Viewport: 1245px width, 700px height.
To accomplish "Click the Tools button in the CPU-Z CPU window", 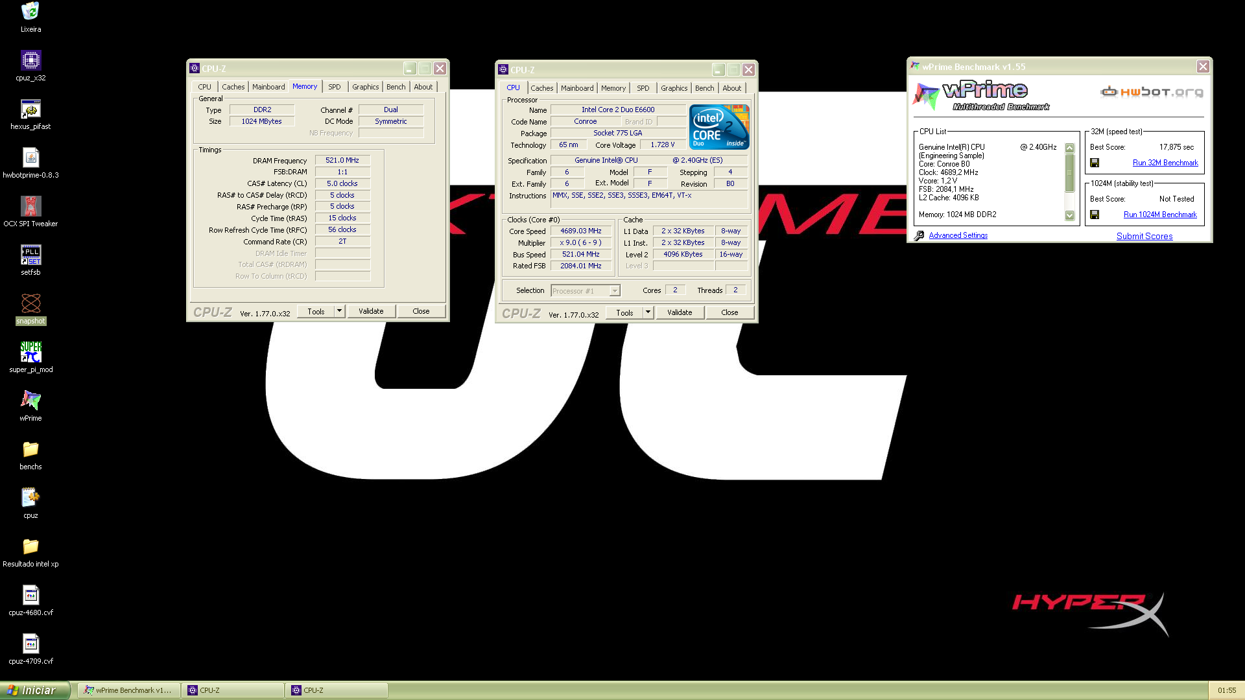I will click(x=624, y=312).
